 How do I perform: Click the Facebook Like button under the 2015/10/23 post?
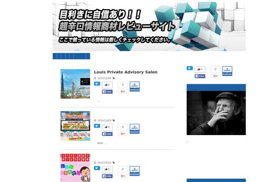107,176
